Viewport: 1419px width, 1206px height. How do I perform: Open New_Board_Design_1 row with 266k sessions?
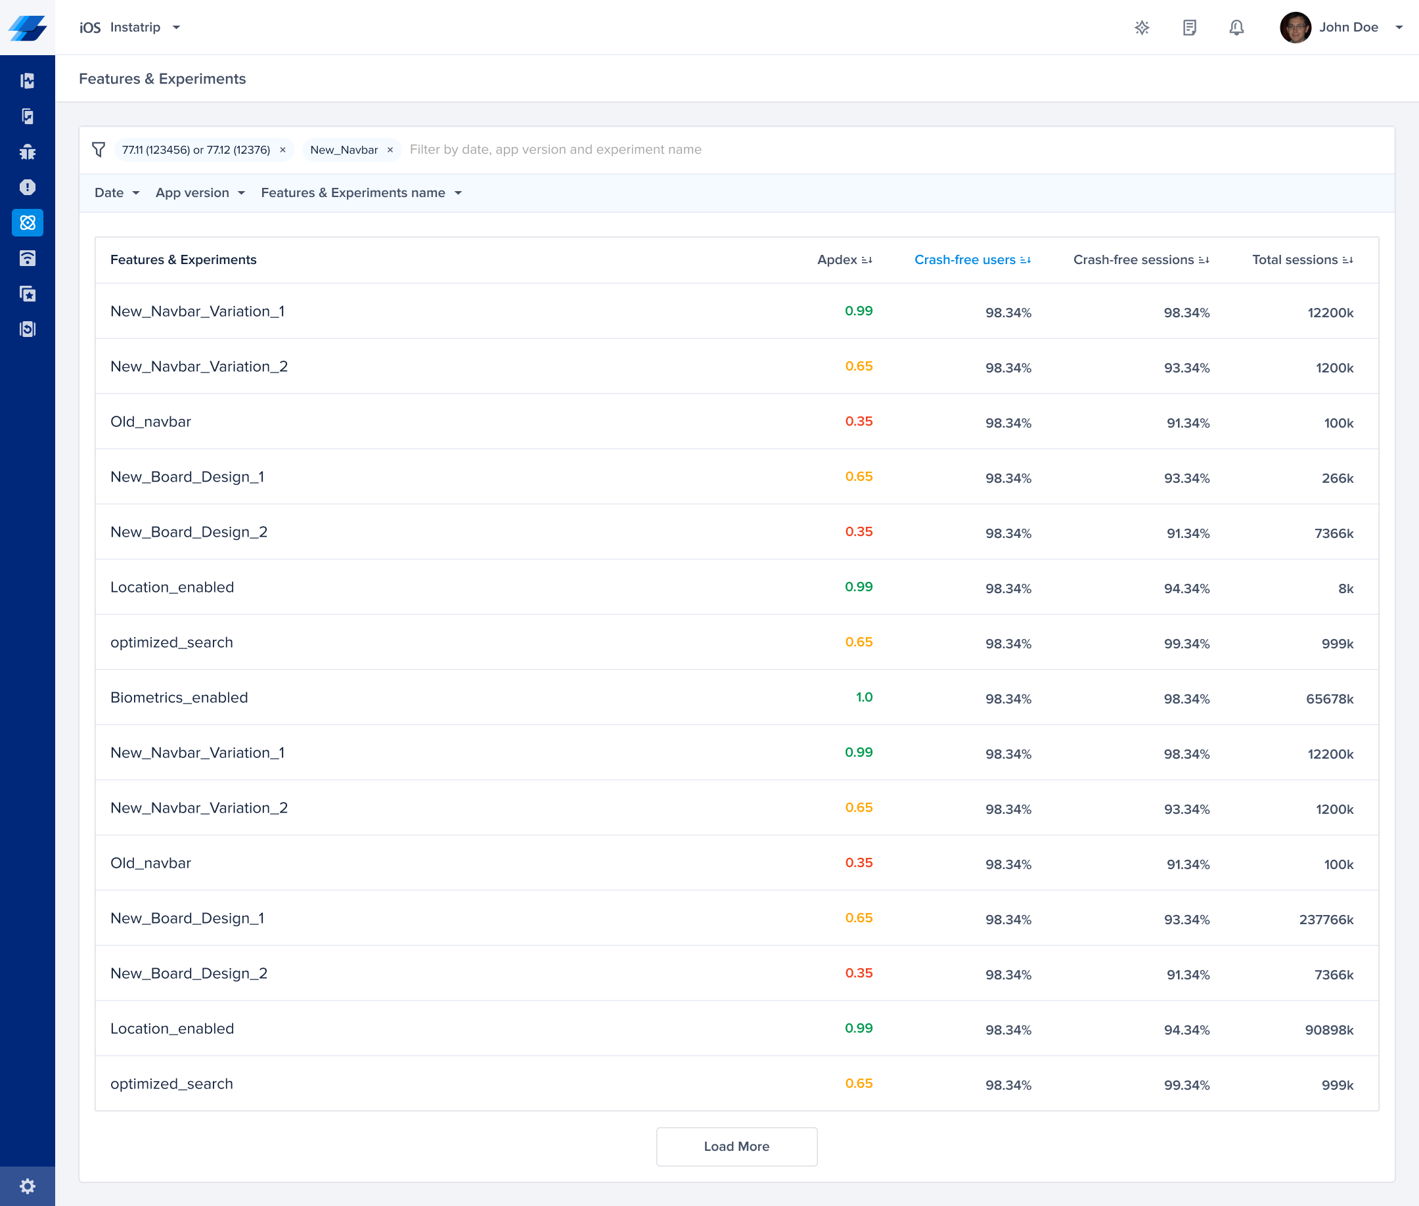tap(736, 476)
